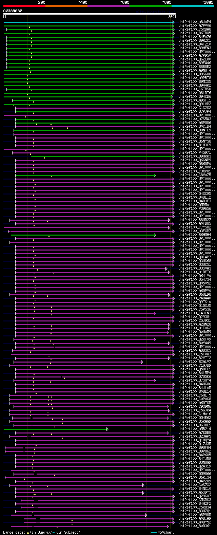The image size is (217, 535).
Task: Select the cyan alignment bar for UniRef100_A8JAP4
Action: (89, 22)
